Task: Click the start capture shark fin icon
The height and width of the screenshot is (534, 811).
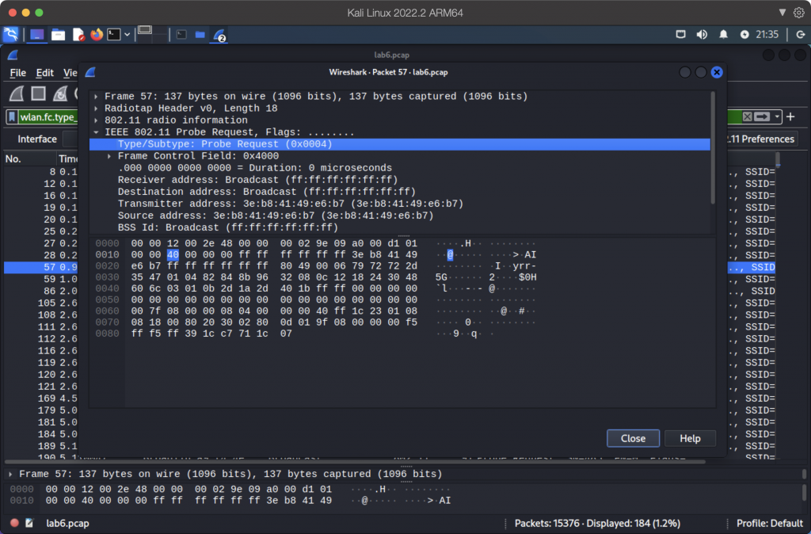Action: click(x=17, y=93)
